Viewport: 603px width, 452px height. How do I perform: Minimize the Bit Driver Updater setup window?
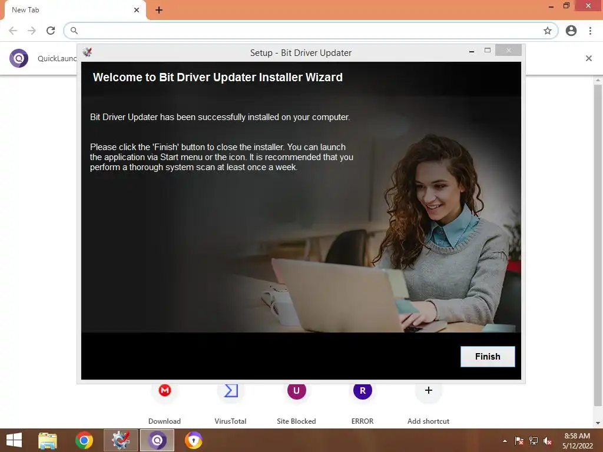click(x=472, y=51)
